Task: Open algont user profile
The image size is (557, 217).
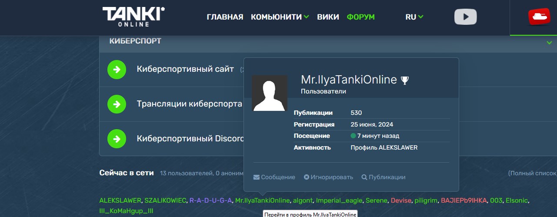Action: (x=303, y=200)
